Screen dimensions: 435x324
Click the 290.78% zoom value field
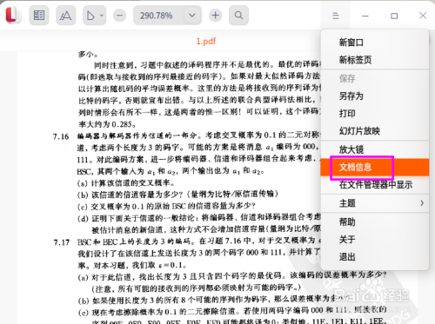click(x=157, y=16)
